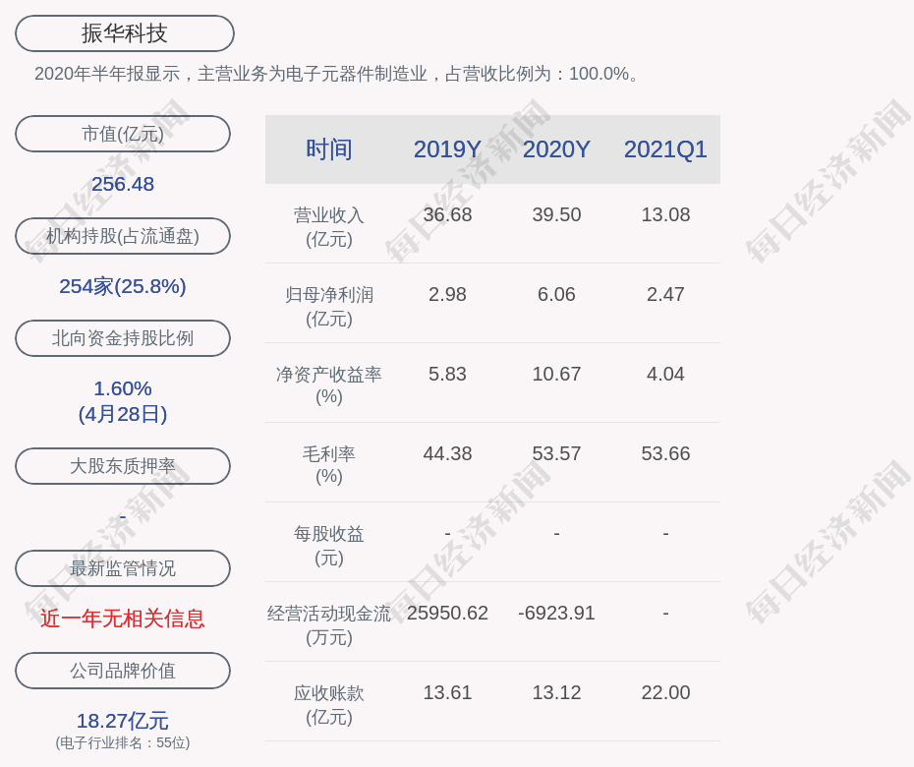Image resolution: width=914 pixels, height=767 pixels.
Task: Click the 归母净利润(亿元) row label
Action: 329,307
